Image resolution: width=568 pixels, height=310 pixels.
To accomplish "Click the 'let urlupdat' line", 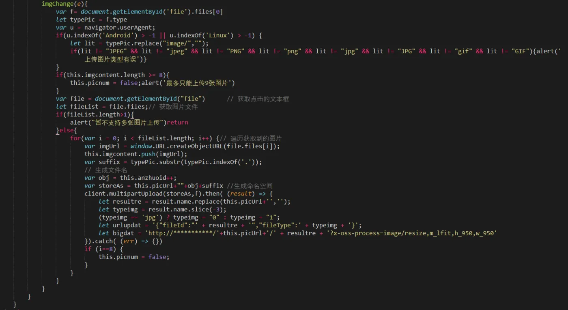I will click(x=230, y=225).
